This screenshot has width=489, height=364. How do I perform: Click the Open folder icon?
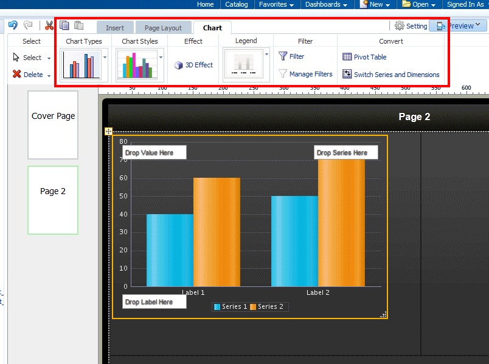[406, 4]
